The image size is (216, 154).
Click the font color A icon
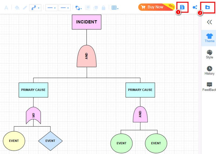(6, 8)
